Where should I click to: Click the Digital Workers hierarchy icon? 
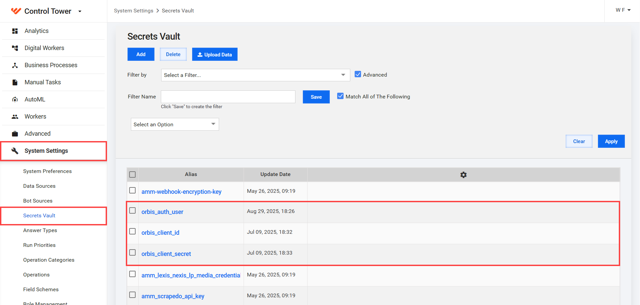pos(15,48)
